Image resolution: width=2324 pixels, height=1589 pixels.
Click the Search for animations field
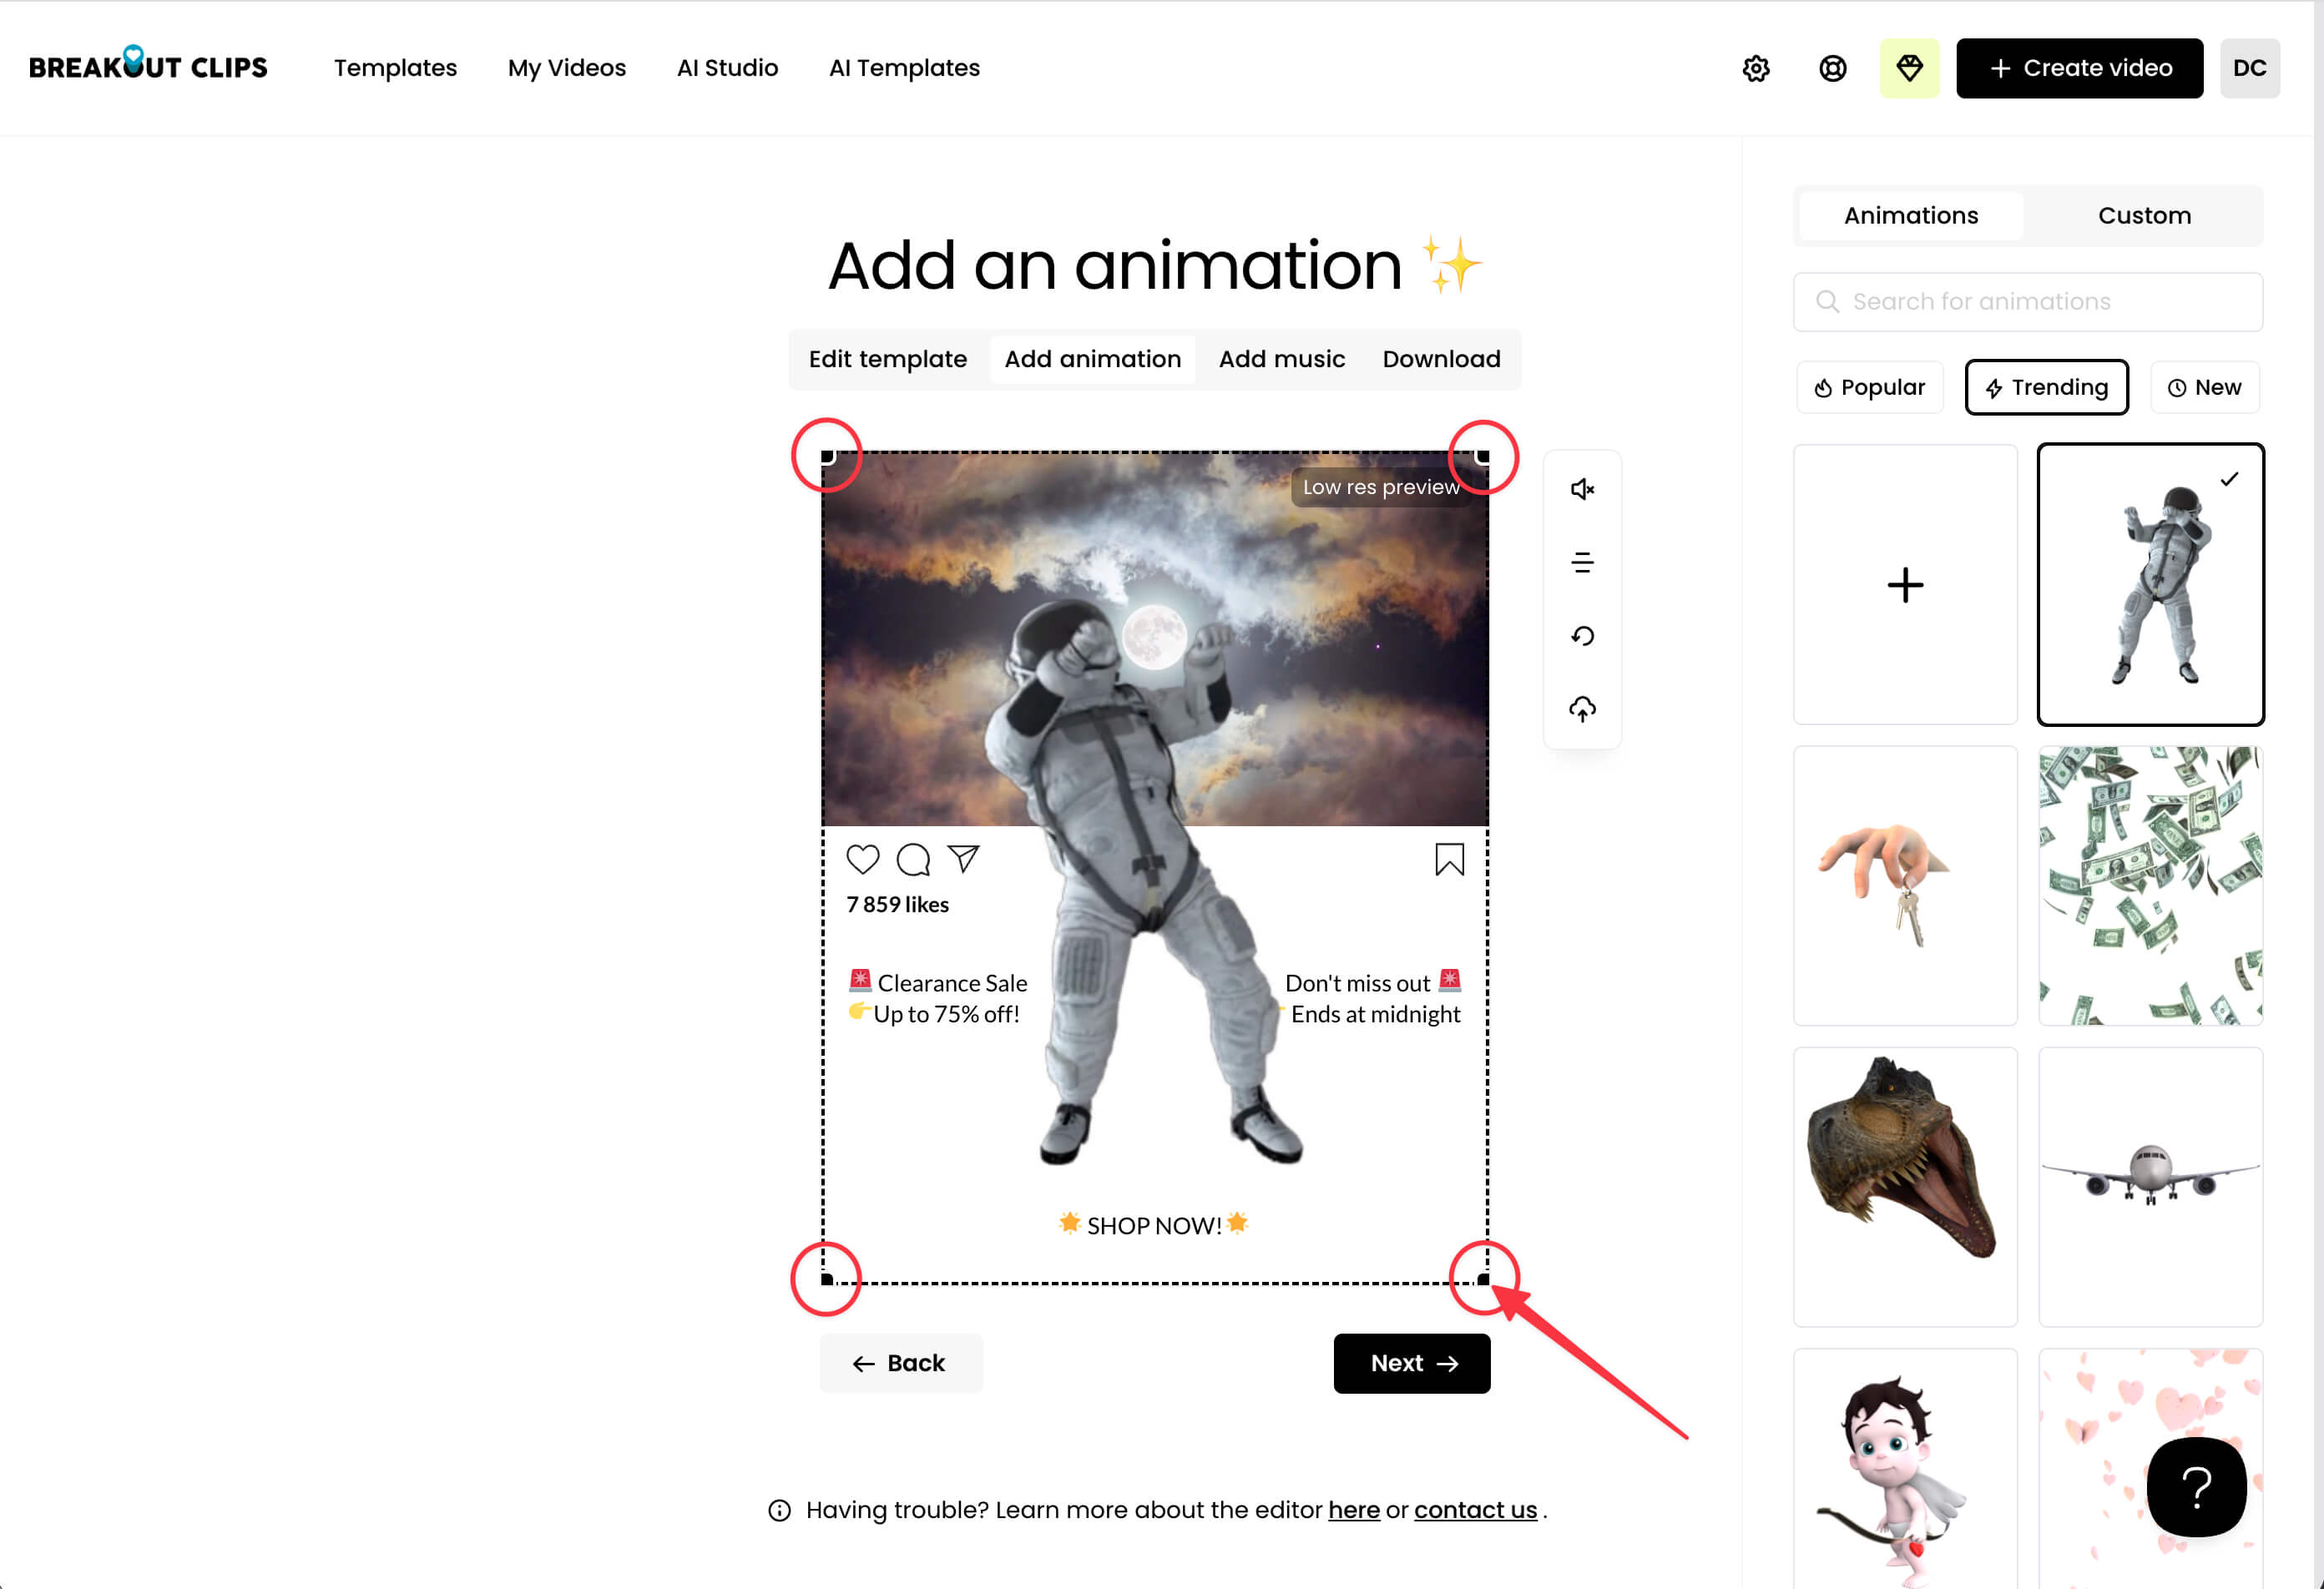point(2028,302)
